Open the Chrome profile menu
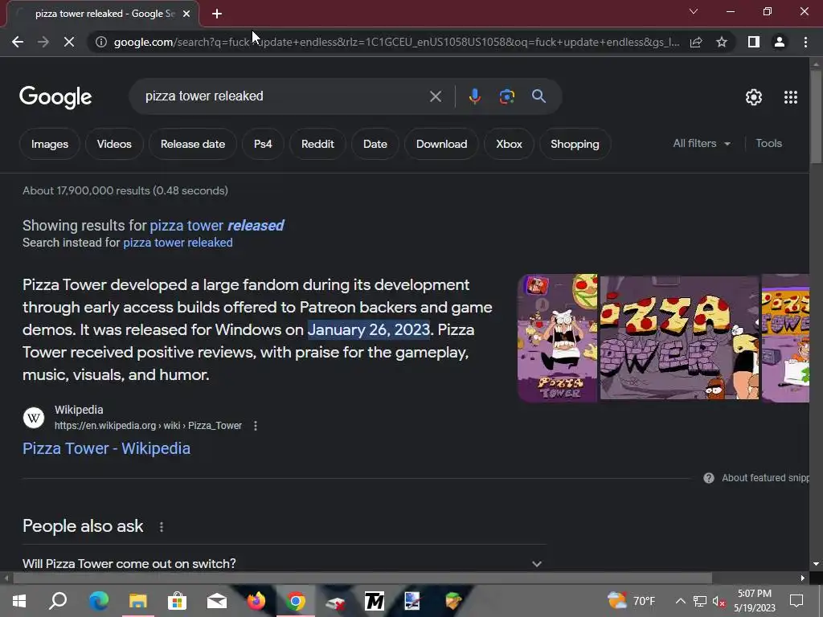 pos(780,42)
